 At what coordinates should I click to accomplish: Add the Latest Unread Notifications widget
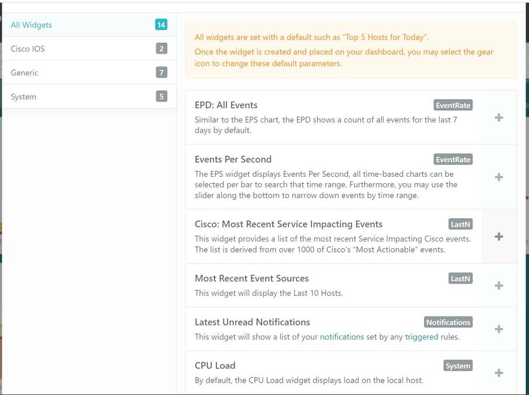coord(499,330)
